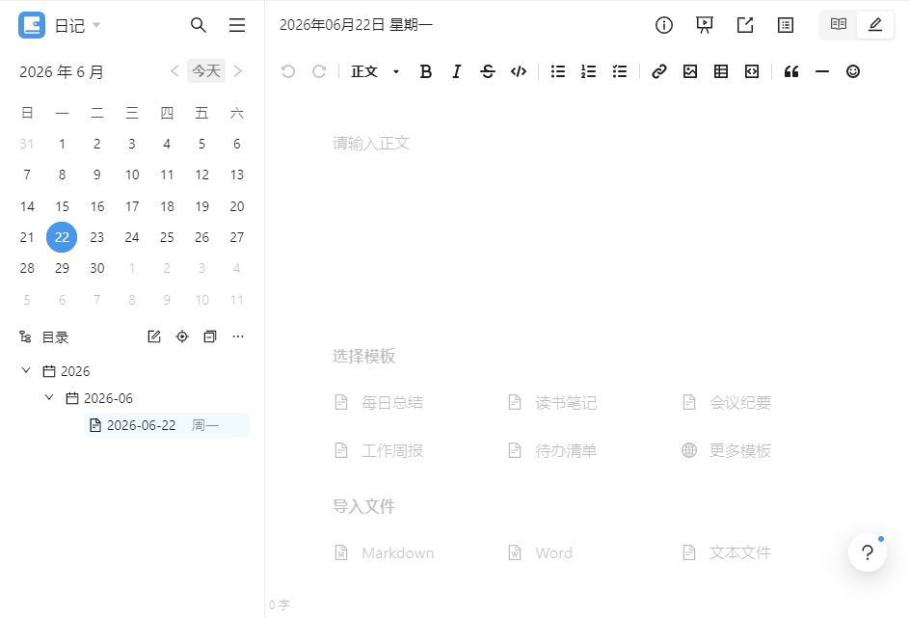Show document info with the info icon
This screenshot has width=910, height=618.
pyautogui.click(x=664, y=25)
